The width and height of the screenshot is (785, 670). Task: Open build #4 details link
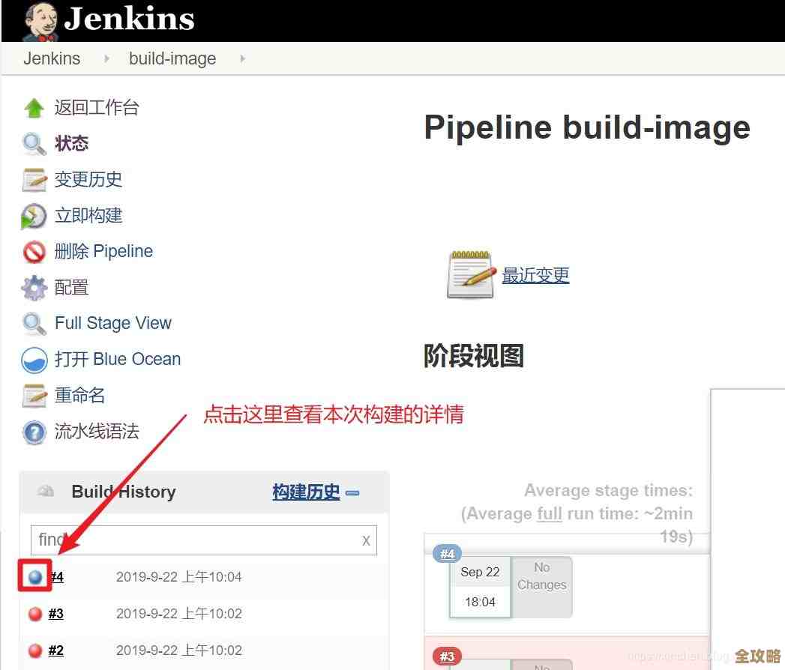pos(56,577)
